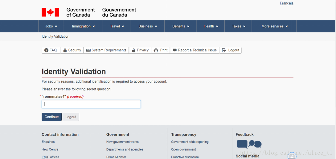Expand the Immigration menu arrow
The height and width of the screenshot is (159, 336).
pos(94,26)
